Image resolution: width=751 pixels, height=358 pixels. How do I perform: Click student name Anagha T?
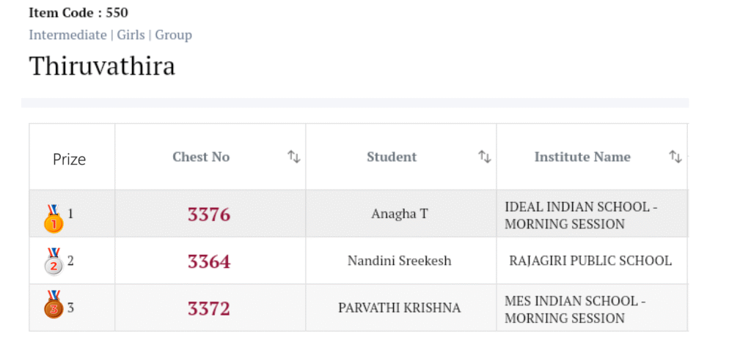coord(400,215)
